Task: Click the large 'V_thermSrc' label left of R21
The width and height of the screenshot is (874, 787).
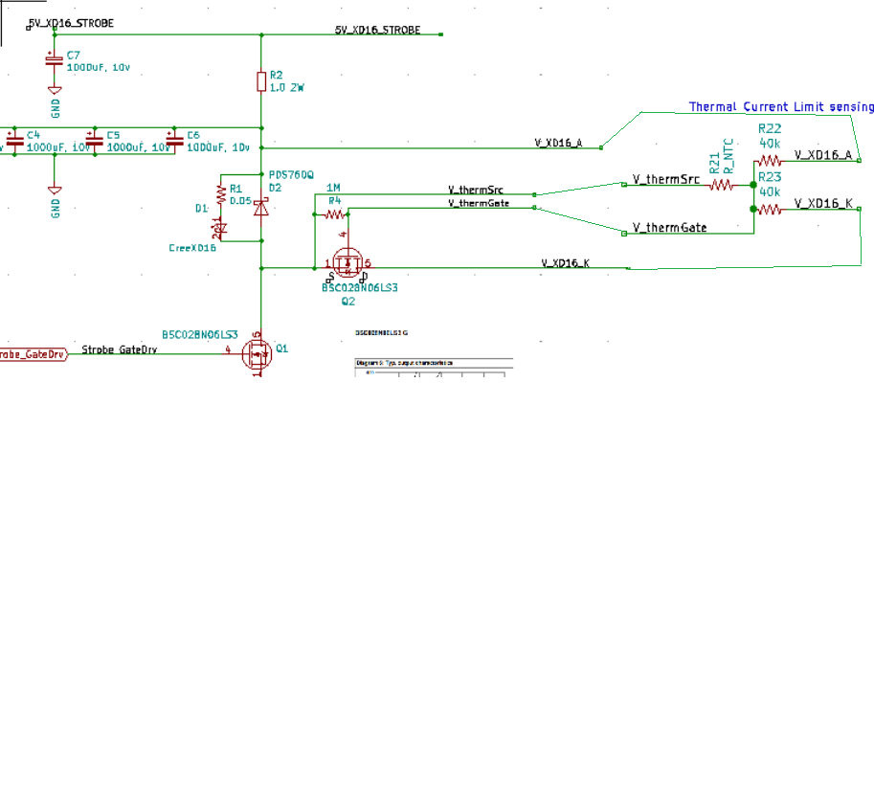Action: pyautogui.click(x=666, y=179)
